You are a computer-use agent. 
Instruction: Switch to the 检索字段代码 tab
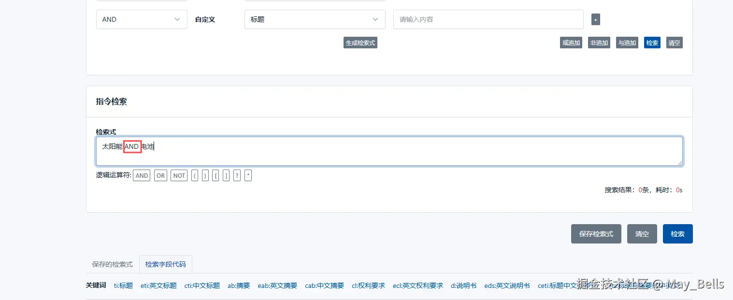pos(166,264)
